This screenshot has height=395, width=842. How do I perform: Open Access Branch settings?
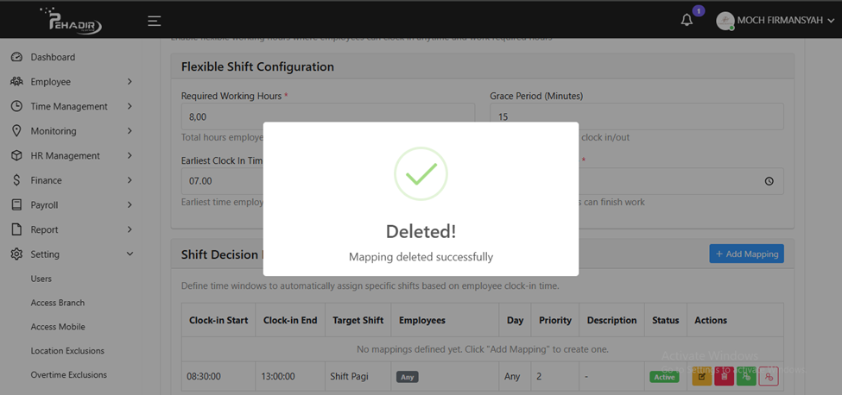point(58,303)
